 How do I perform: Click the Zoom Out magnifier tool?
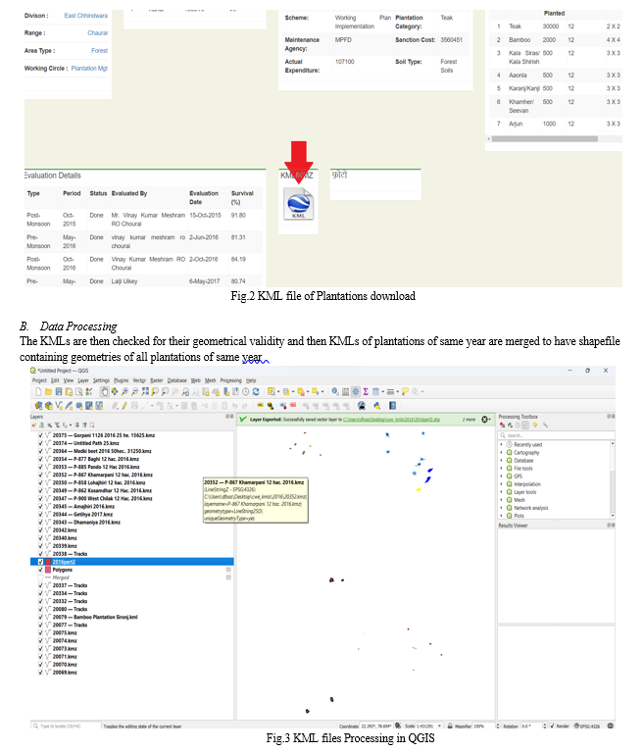135,392
